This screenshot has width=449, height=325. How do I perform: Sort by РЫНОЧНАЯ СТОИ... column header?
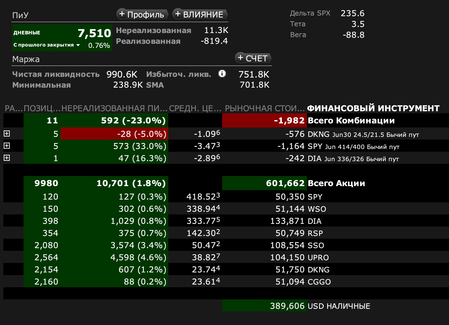coord(265,108)
